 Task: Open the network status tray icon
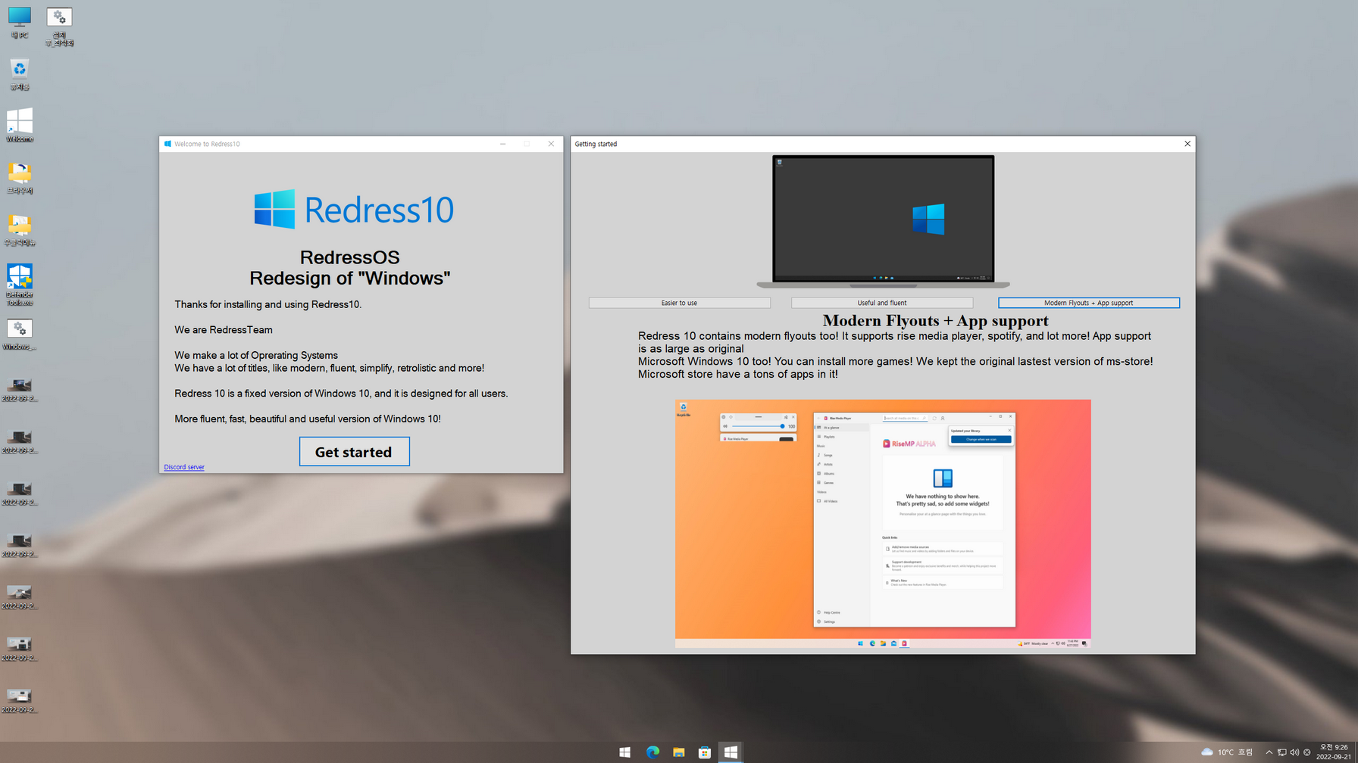(x=1281, y=752)
